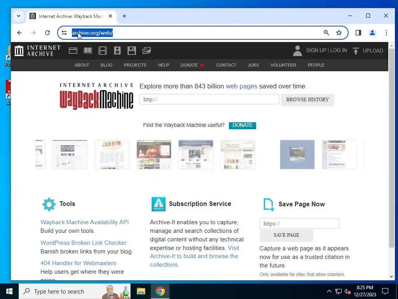This screenshot has height=299, width=398.
Task: Click the zoom magnifier icon in address bar
Action: pyautogui.click(x=326, y=33)
